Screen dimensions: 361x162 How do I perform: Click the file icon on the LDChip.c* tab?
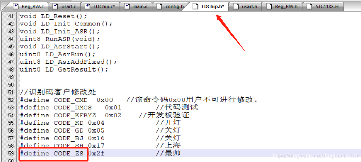(87, 6)
